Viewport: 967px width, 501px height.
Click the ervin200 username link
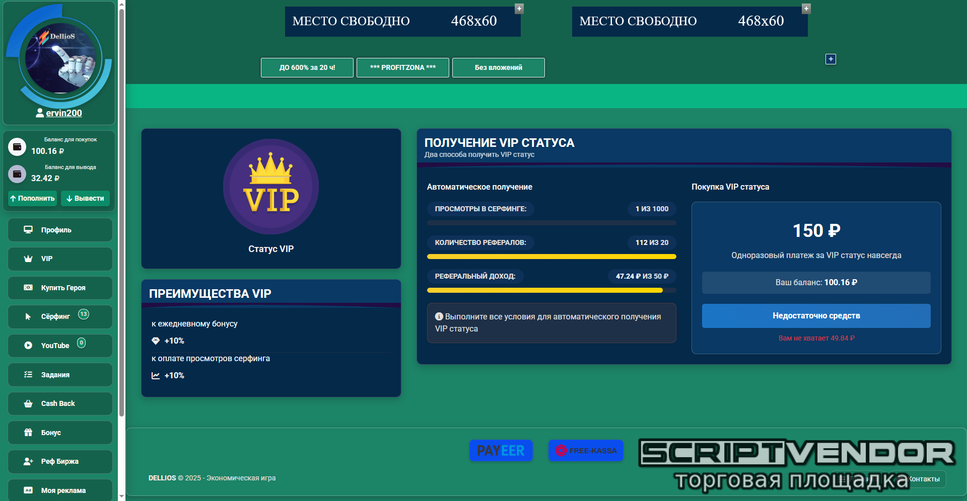click(63, 113)
